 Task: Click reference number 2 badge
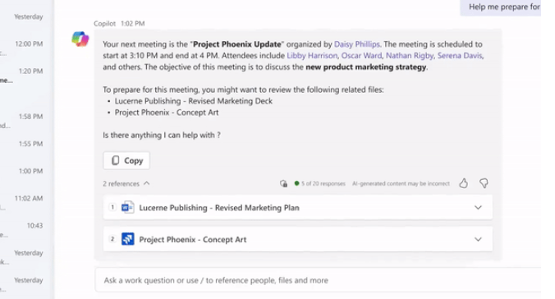112,239
